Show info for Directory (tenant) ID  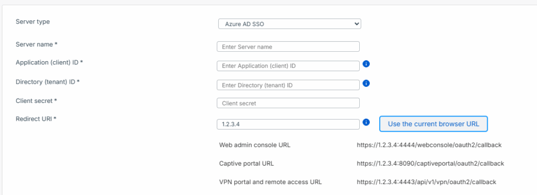pyautogui.click(x=366, y=83)
